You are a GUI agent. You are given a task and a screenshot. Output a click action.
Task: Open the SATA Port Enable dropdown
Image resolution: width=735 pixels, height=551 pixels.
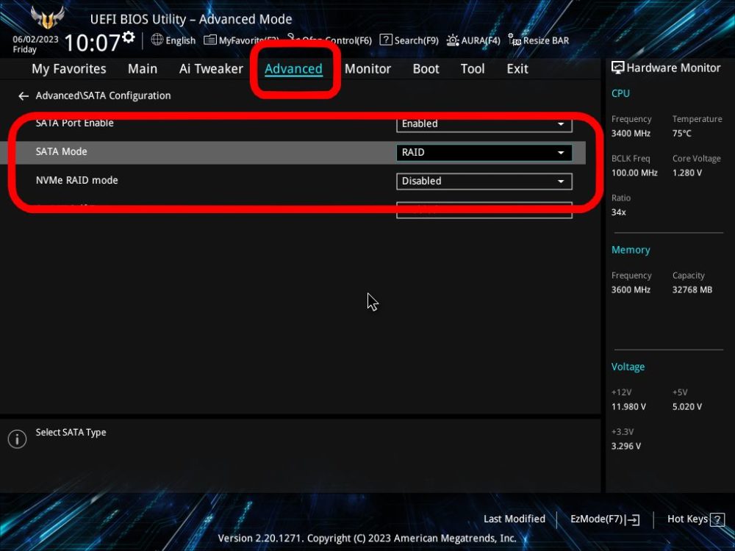(x=484, y=123)
